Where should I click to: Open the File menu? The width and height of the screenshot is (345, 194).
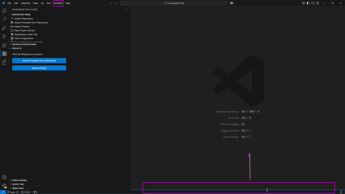point(9,3)
